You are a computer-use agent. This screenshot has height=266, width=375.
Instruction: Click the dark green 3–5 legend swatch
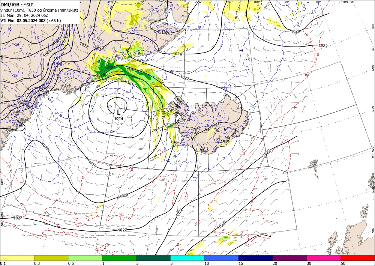tap(153, 258)
